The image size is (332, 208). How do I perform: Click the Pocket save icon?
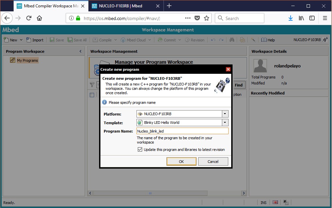[197, 18]
